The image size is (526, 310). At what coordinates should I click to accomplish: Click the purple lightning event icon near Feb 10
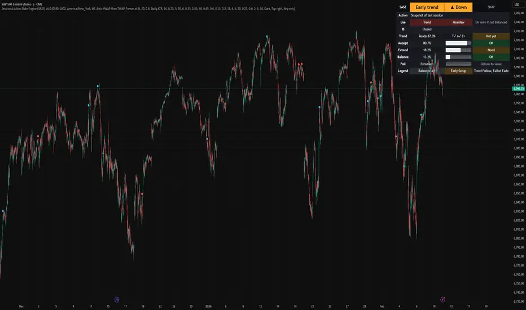[x=442, y=299]
